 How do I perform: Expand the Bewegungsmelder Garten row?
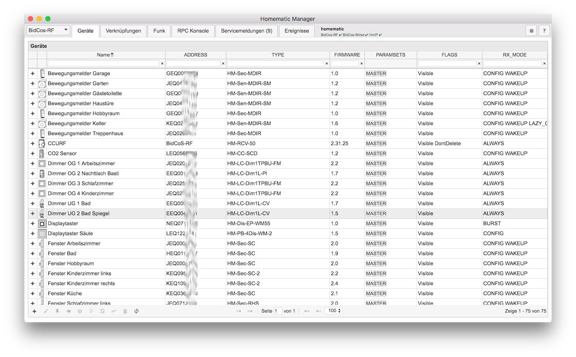(x=33, y=83)
